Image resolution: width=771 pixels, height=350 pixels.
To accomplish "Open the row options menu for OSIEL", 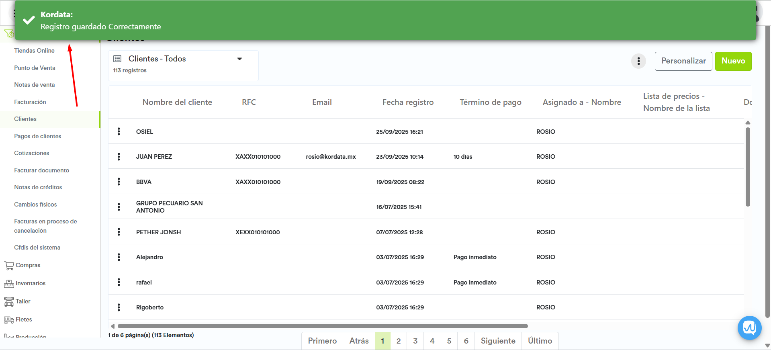I will point(119,131).
